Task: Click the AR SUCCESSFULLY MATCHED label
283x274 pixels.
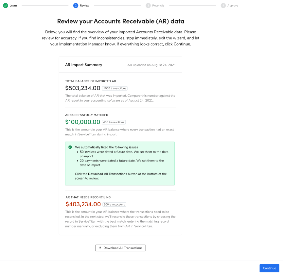Action: [x=87, y=115]
